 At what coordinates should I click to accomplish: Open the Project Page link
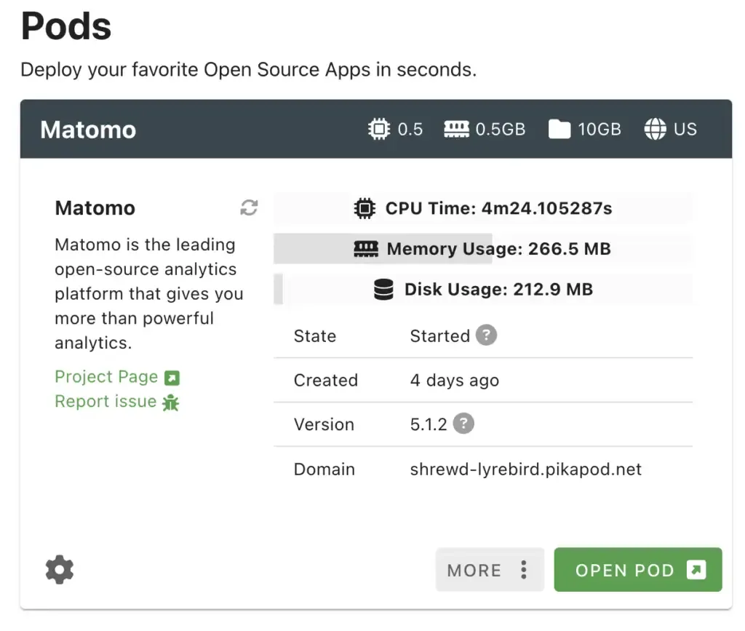coord(106,377)
